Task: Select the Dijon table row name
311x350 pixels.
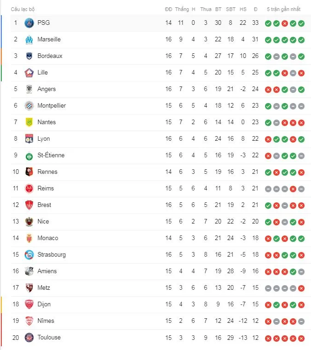Action: coord(44,304)
